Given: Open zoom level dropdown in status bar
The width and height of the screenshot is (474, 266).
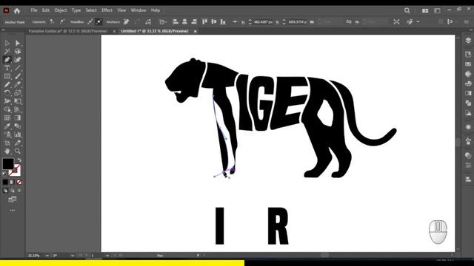Looking at the screenshot, I should (x=47, y=256).
